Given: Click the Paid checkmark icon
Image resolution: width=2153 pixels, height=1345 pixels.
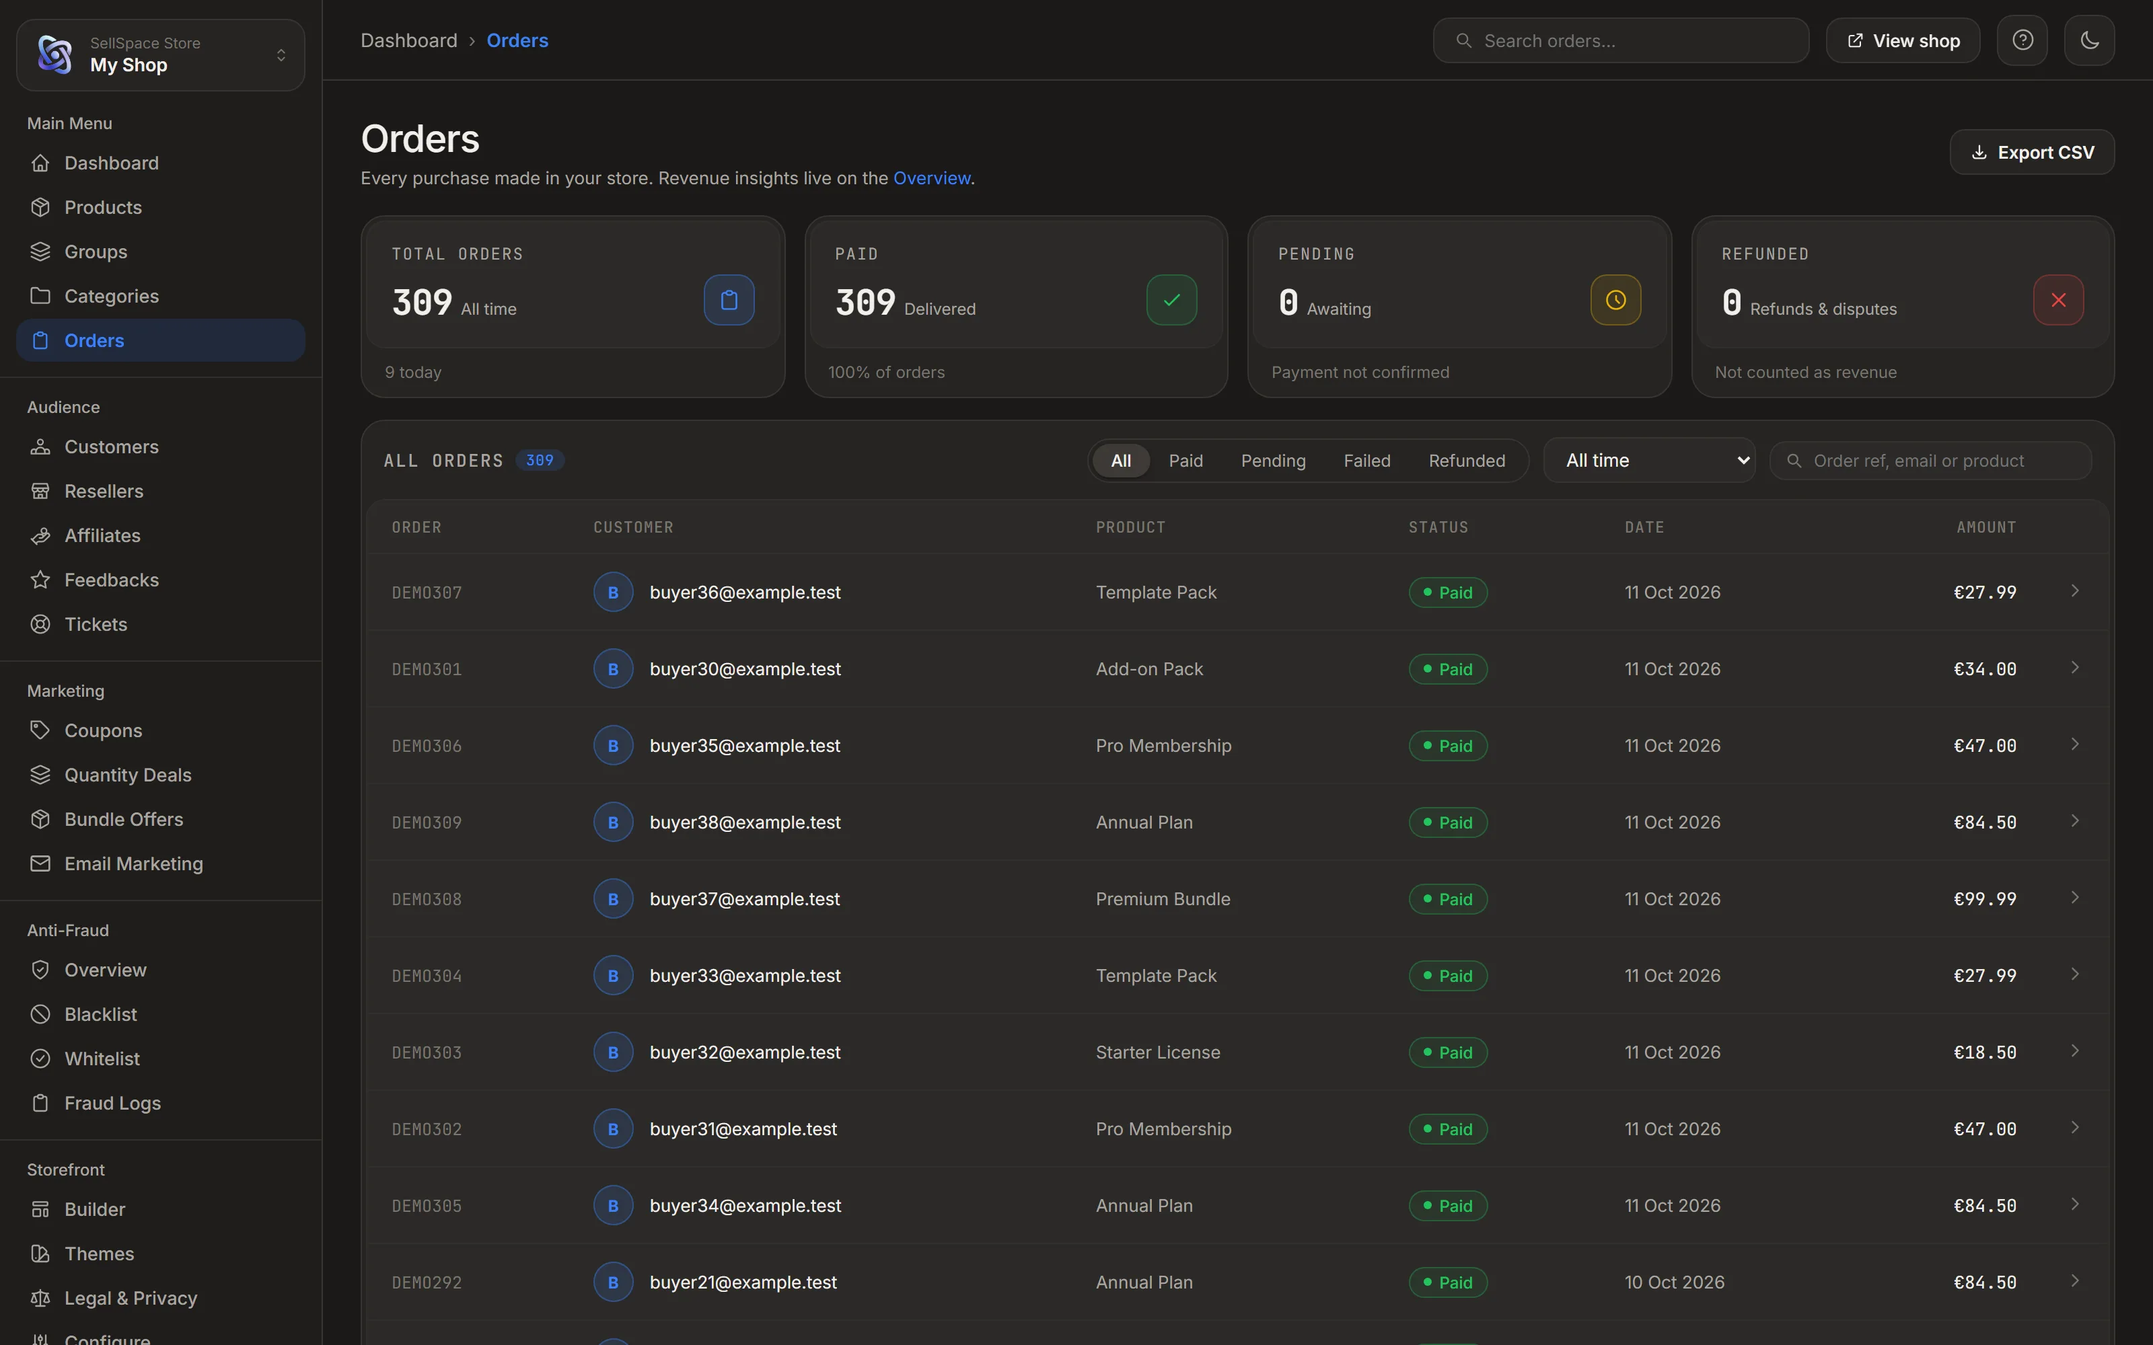Looking at the screenshot, I should [1171, 300].
